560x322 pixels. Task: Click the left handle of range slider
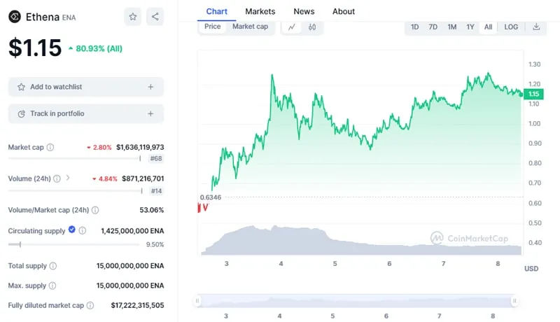(x=197, y=301)
